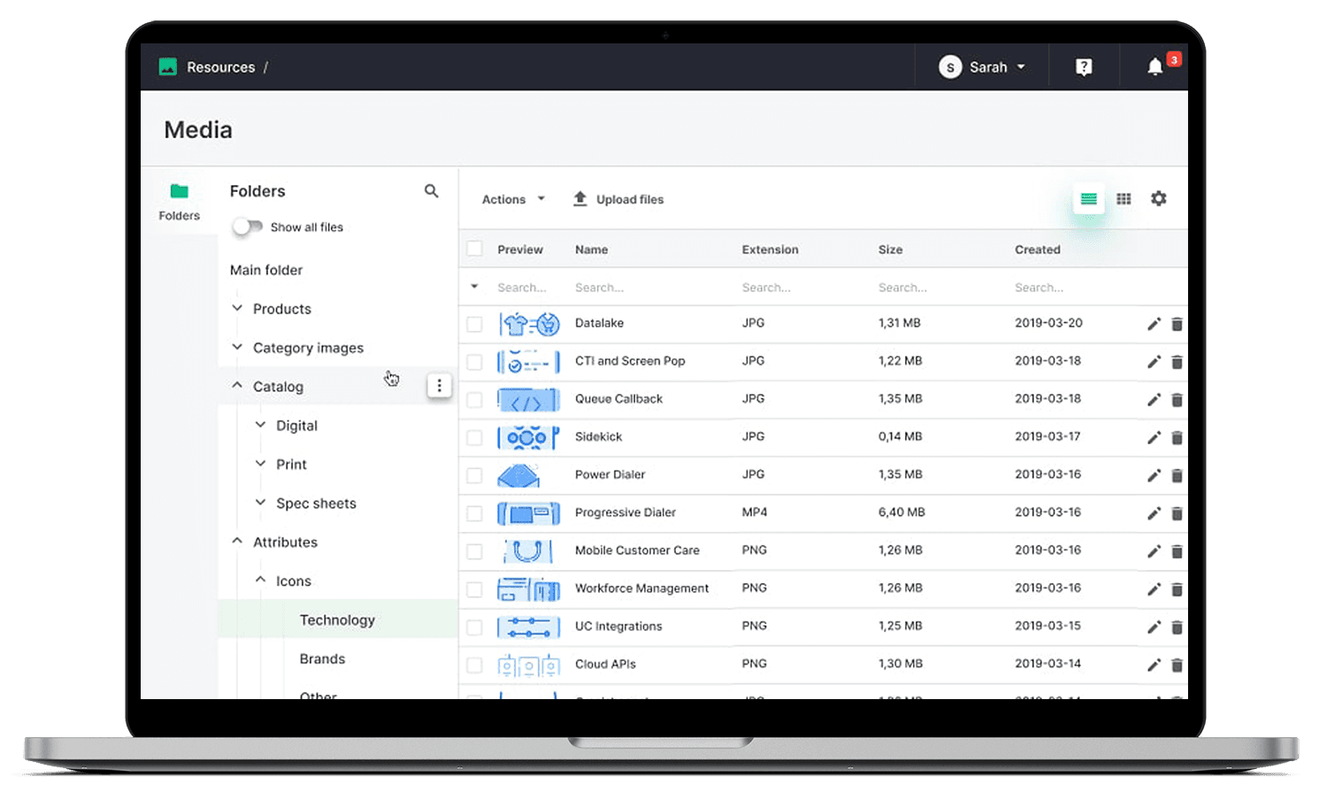Edit the Datalake file with pencil icon
Screen dimensions: 1327x808
point(1154,324)
